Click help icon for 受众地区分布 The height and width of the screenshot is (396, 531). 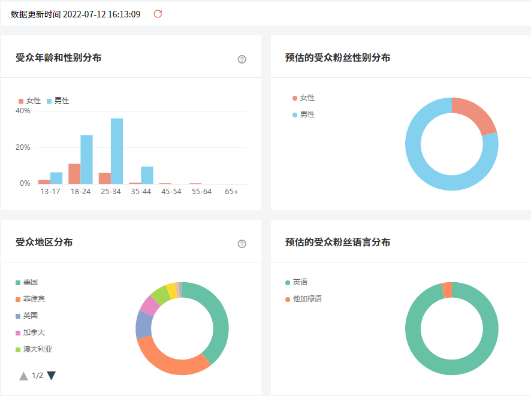tap(242, 244)
